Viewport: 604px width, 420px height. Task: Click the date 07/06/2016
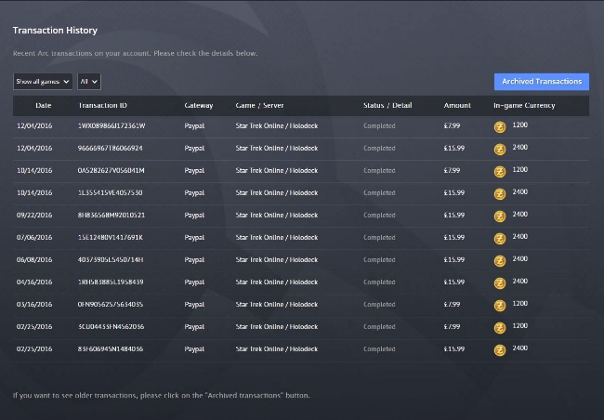(34, 237)
